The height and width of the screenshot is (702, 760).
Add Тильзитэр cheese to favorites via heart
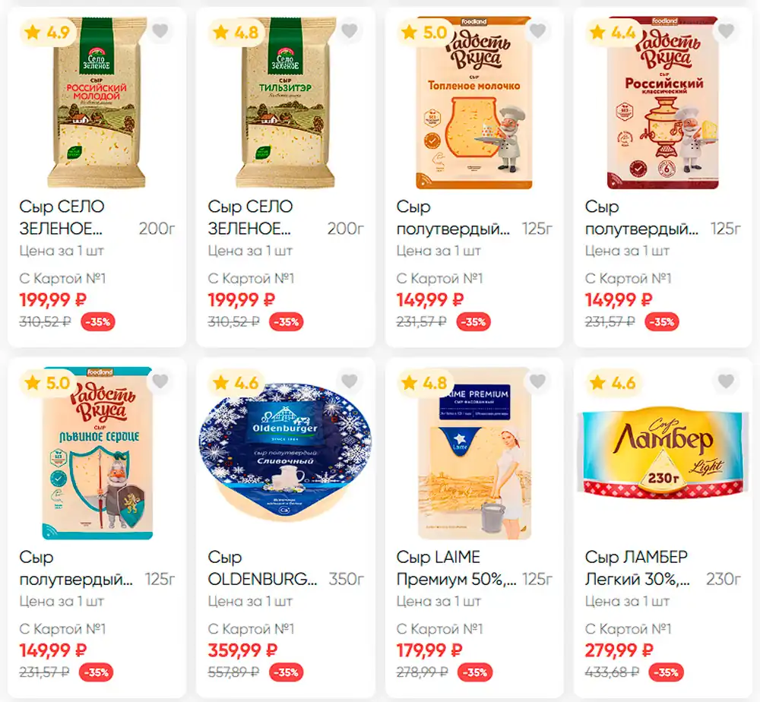[349, 31]
